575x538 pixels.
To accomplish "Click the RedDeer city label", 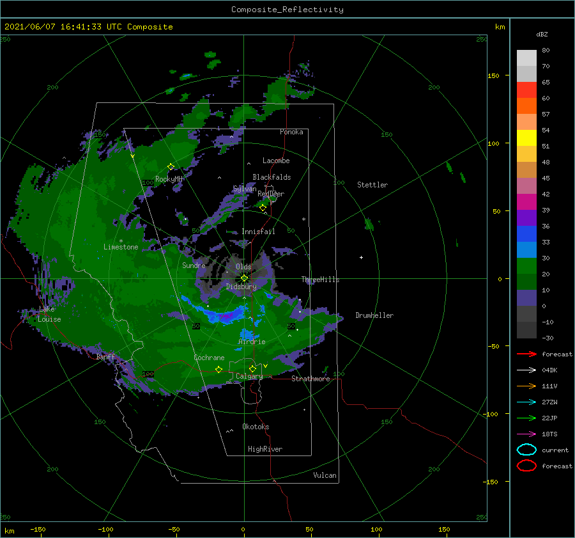I will point(271,194).
